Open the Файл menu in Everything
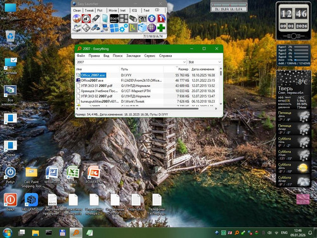This screenshot has height=238, width=317. [x=81, y=56]
